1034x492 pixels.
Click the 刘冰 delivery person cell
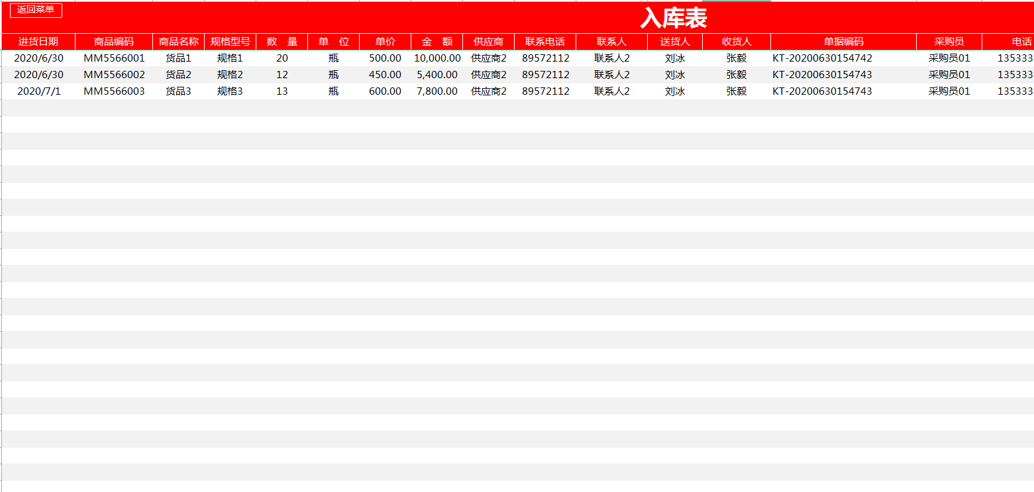click(675, 58)
